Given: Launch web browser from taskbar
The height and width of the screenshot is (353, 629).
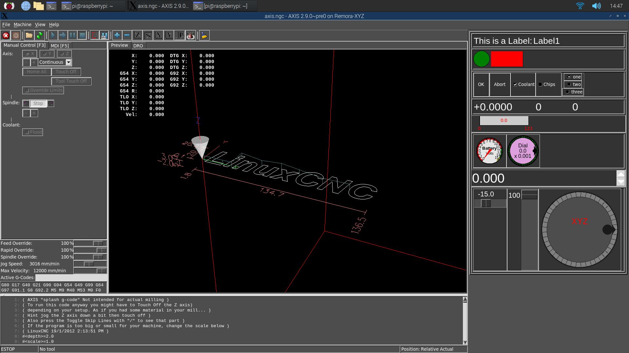Looking at the screenshot, I should 26,6.
